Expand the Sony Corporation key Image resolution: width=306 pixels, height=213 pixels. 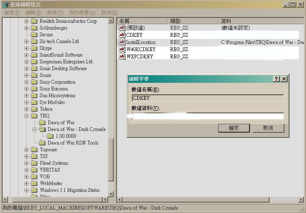pyautogui.click(x=26, y=82)
